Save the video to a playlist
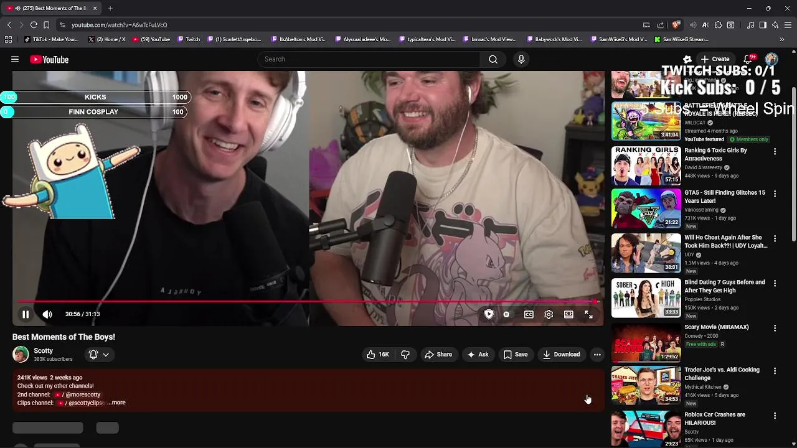Screen dimensions: 797x448 (516, 355)
